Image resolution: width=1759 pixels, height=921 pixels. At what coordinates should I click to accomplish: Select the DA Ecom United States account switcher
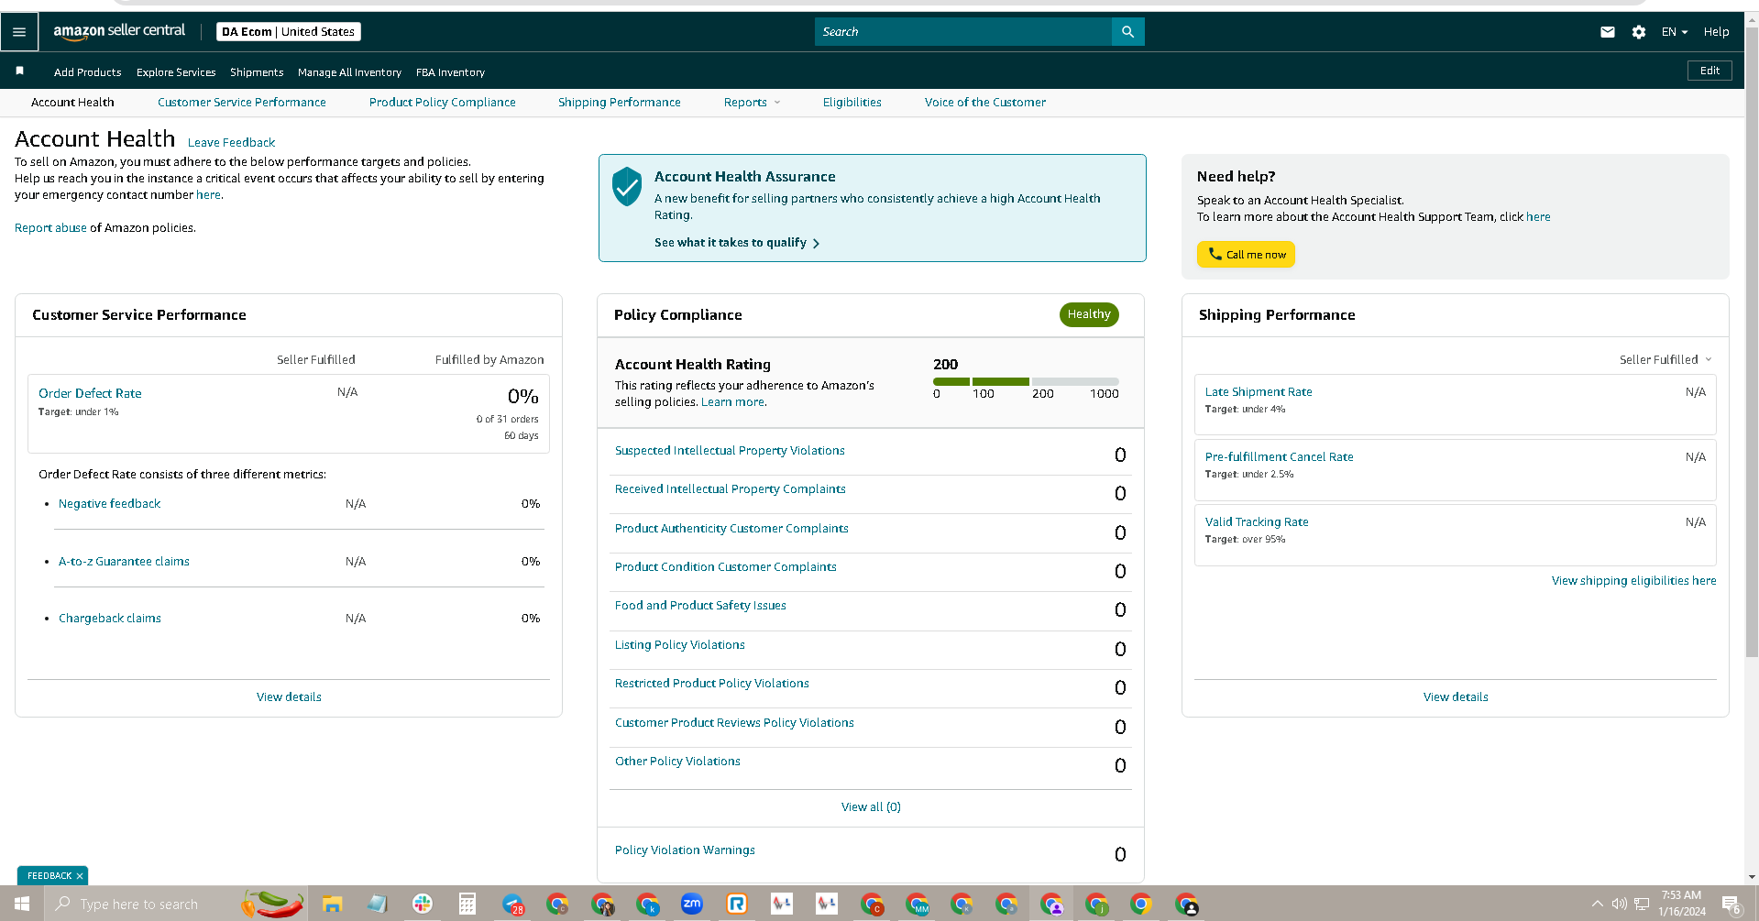click(288, 32)
